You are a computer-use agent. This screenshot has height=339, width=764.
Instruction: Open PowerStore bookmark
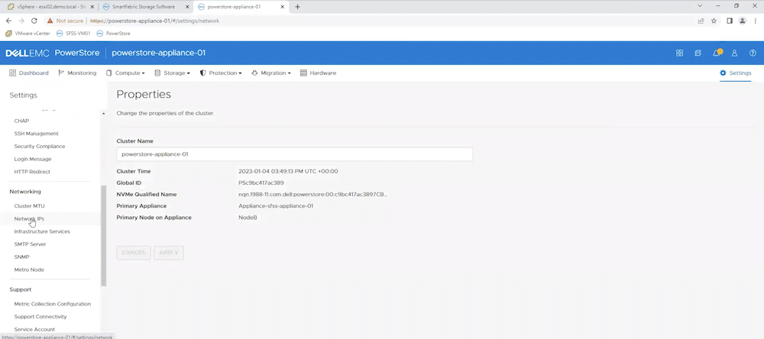coord(114,34)
